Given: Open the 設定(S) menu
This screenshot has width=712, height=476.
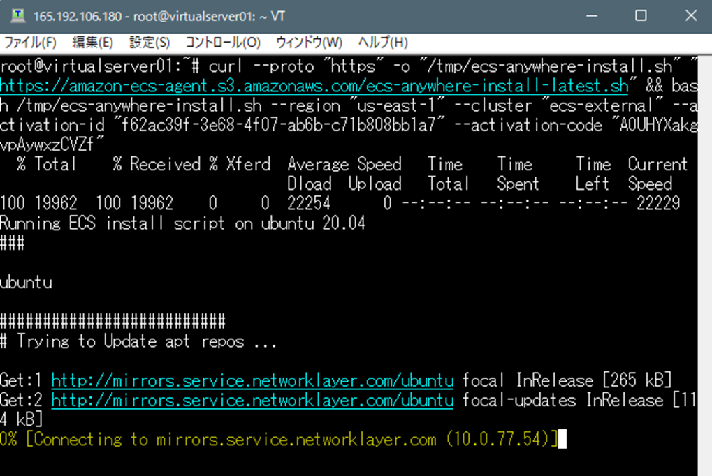Looking at the screenshot, I should [x=150, y=43].
